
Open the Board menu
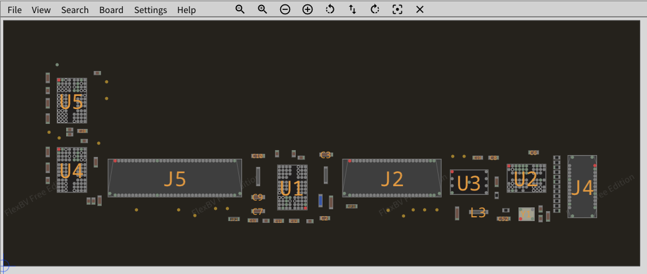pos(111,10)
